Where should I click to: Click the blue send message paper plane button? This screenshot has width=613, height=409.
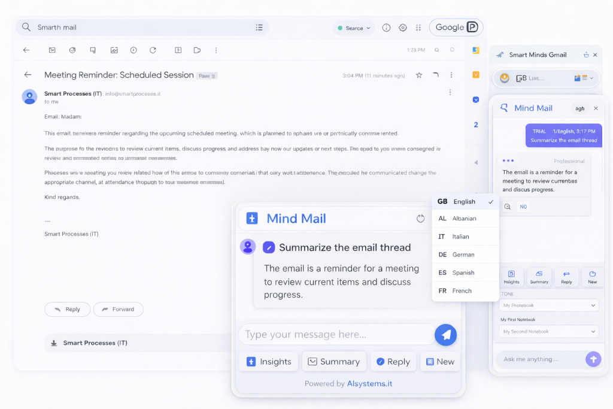[x=445, y=335]
